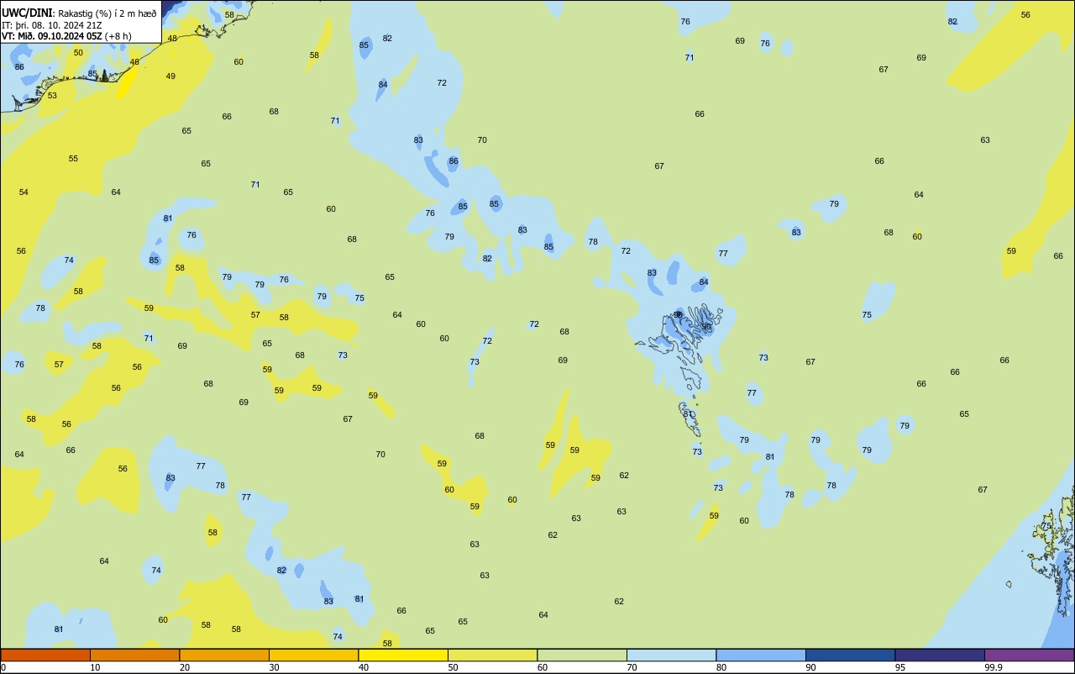Click the map value '48' near the coastline

(172, 39)
